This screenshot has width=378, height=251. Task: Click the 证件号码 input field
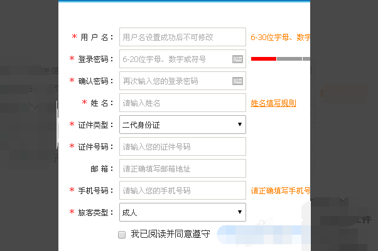(x=182, y=147)
